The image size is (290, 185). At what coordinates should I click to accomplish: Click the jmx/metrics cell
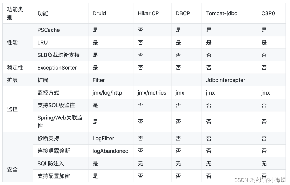pos(152,93)
